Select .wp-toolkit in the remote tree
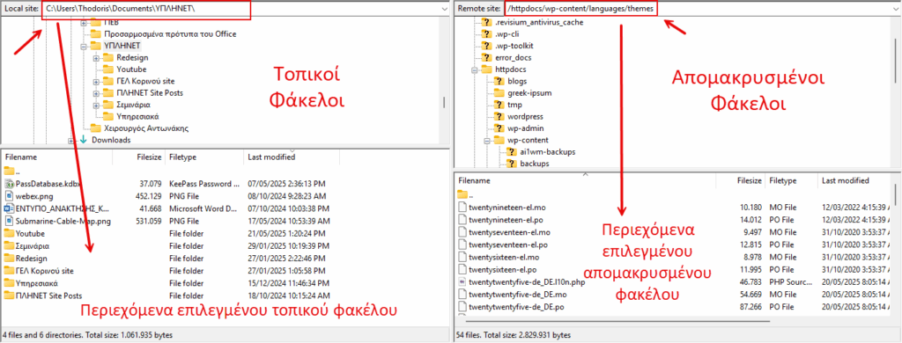The width and height of the screenshot is (902, 343). pyautogui.click(x=514, y=46)
